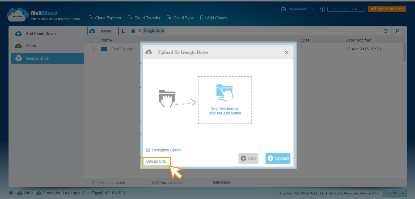Click Google Drive breadcrumb
The width and height of the screenshot is (415, 199).
pyautogui.click(x=154, y=31)
